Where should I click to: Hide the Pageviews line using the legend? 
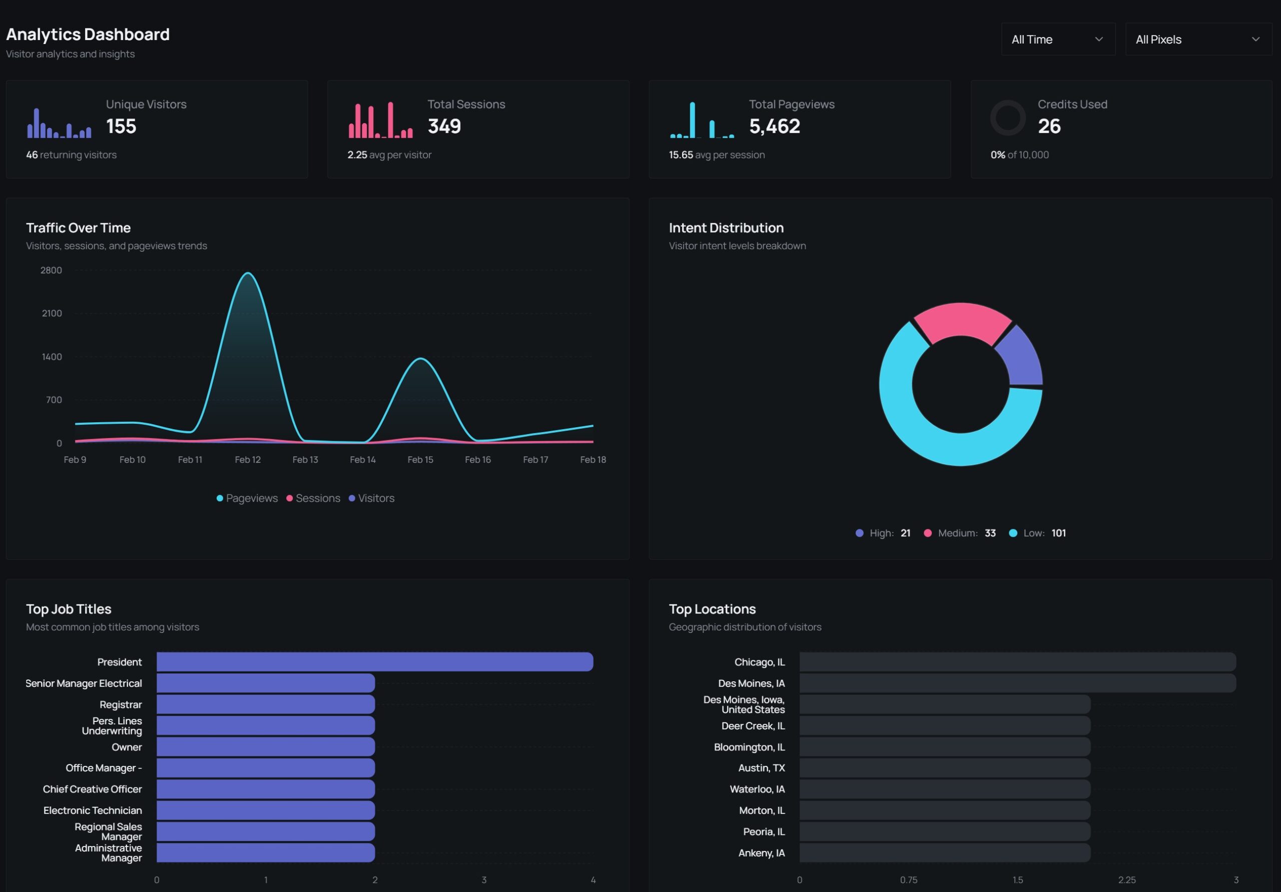pos(246,498)
